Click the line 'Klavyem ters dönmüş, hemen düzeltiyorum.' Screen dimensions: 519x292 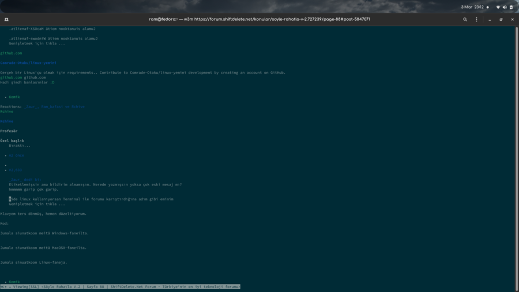[43, 214]
